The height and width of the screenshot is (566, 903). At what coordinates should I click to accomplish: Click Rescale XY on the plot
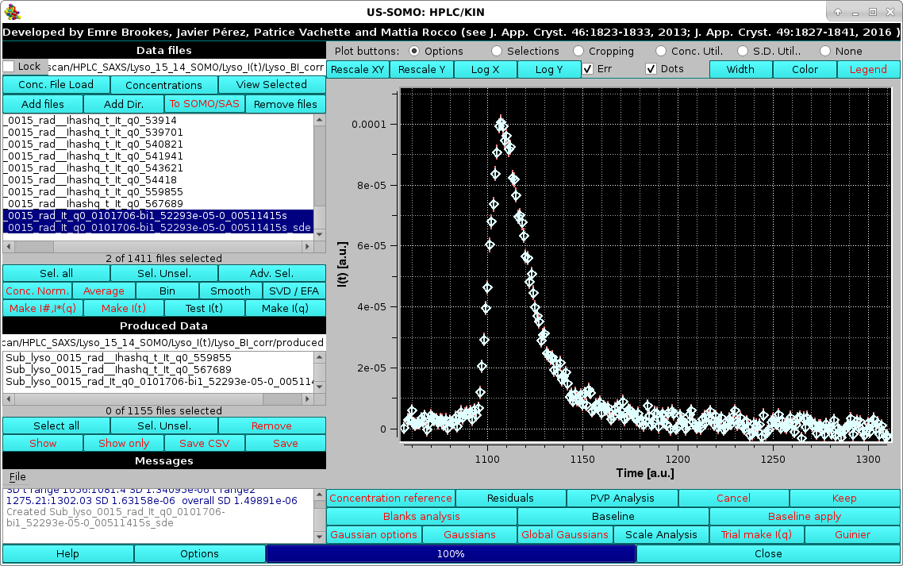pyautogui.click(x=357, y=69)
